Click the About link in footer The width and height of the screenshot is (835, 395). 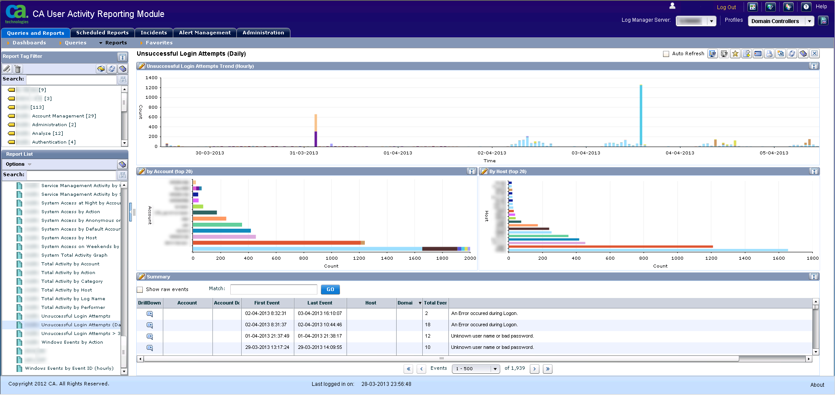coord(817,385)
